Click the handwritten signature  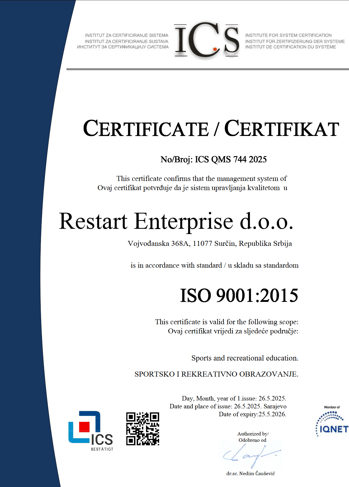coord(251,455)
